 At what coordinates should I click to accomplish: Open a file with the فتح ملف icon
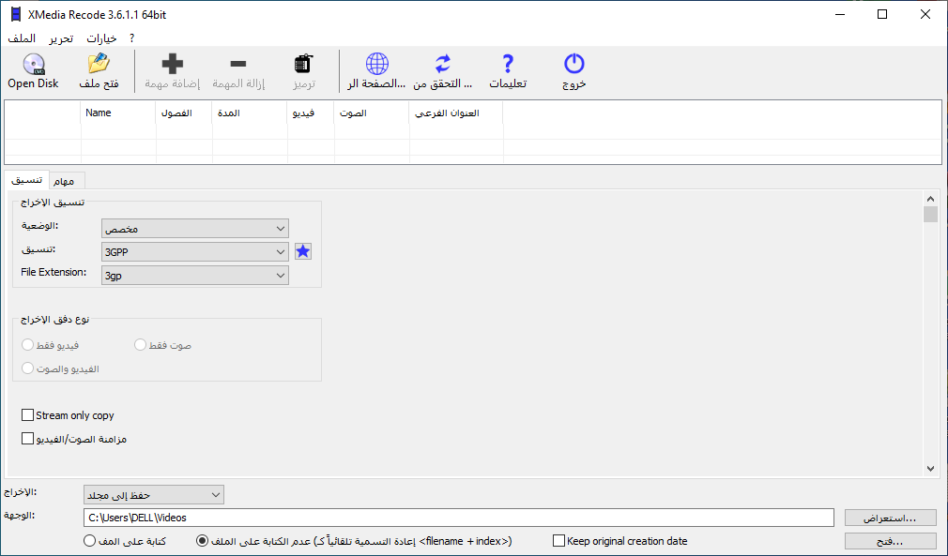99,64
